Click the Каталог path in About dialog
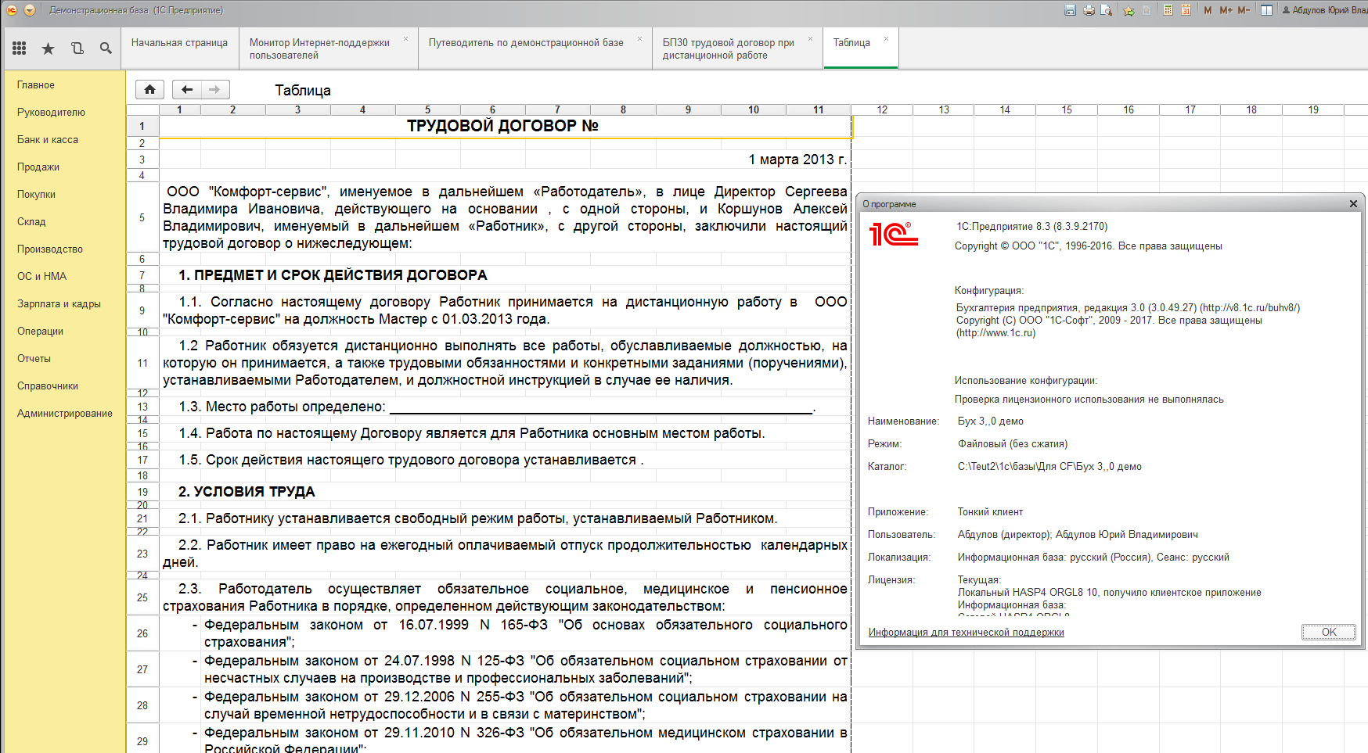This screenshot has height=753, width=1368. pyautogui.click(x=1049, y=467)
